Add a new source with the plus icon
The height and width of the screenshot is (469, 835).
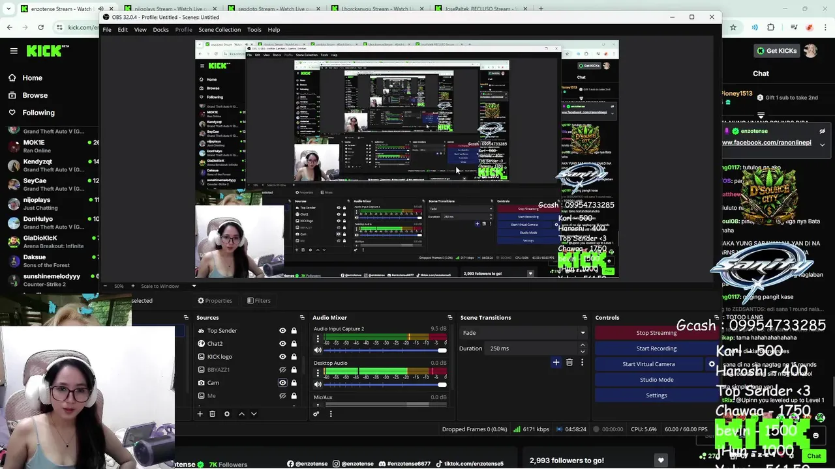click(200, 414)
